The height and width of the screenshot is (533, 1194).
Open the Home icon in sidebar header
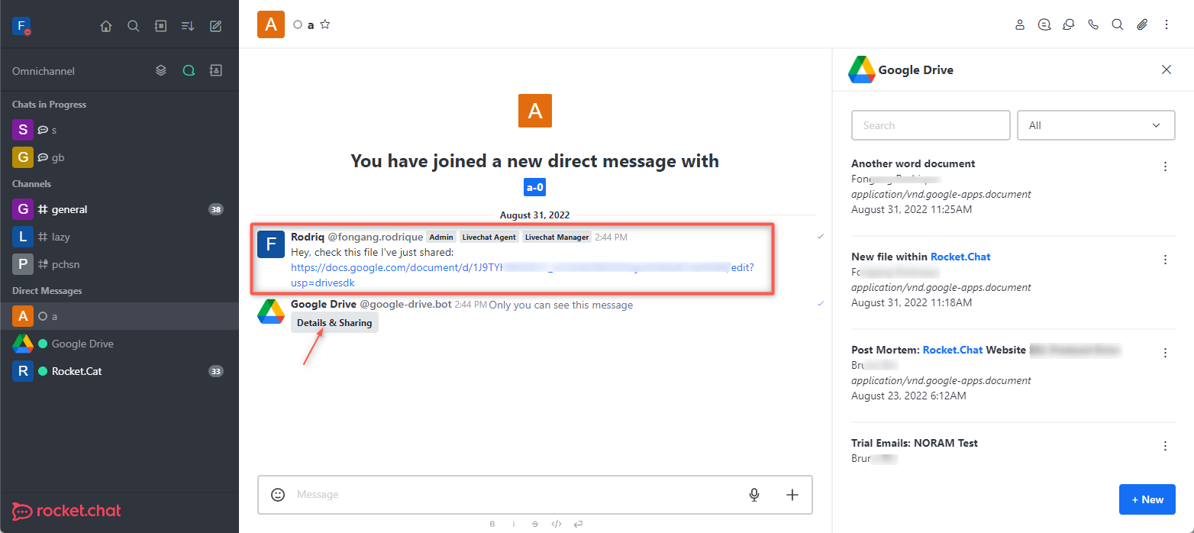coord(106,26)
